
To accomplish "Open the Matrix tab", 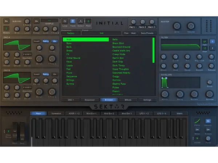I will (x=179, y=113).
